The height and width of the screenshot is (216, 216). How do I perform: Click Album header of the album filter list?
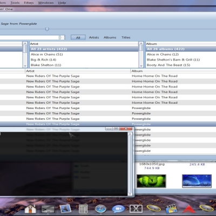tap(181, 44)
